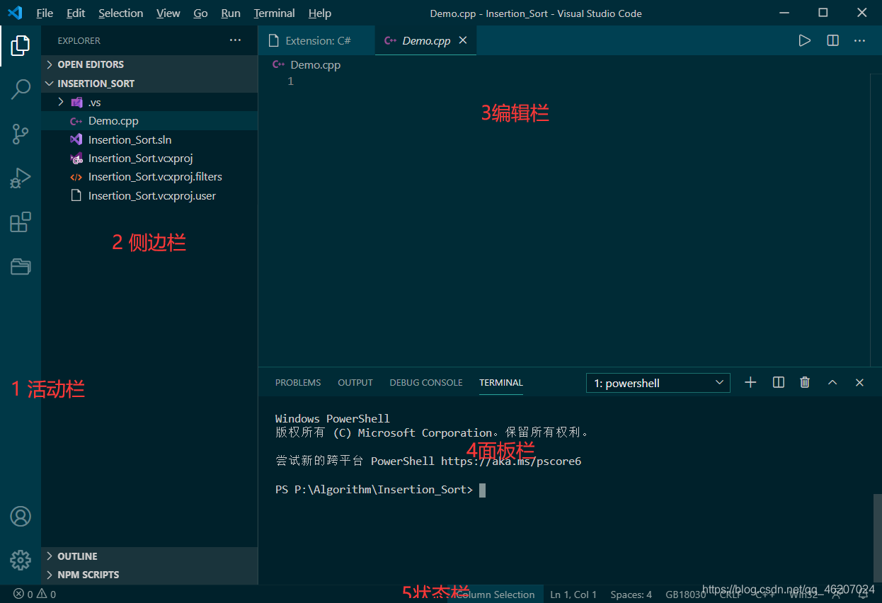
Task: Switch to the DEBUG CONSOLE tab
Action: (x=426, y=382)
